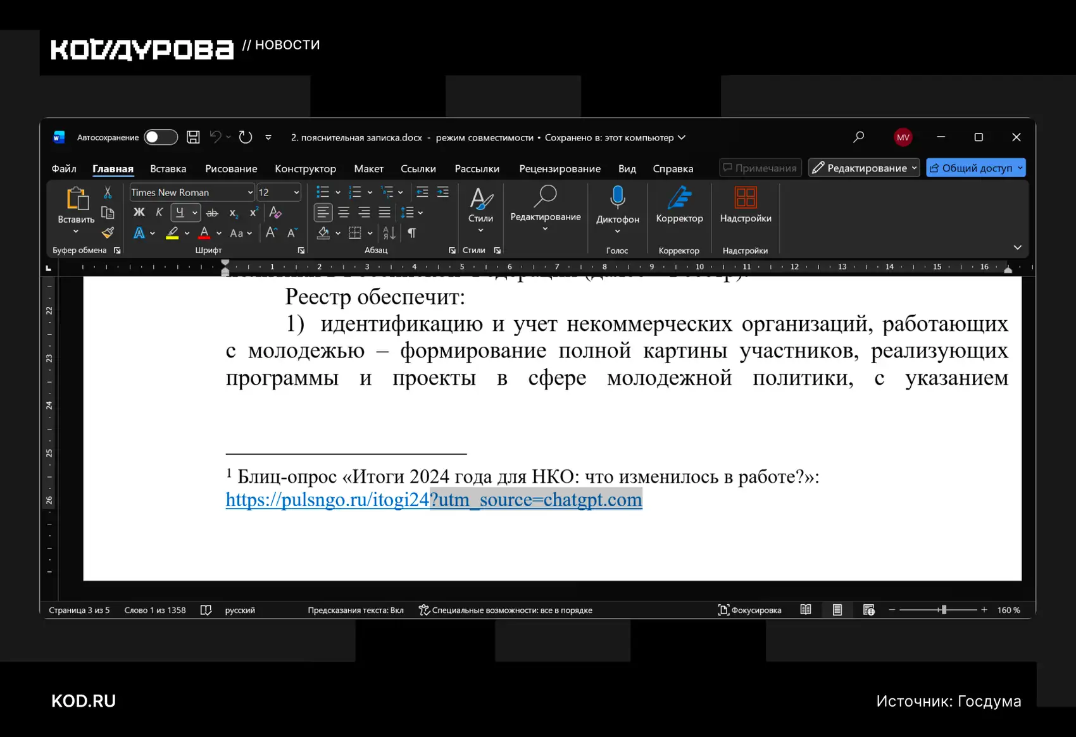Pick yellow text highlight color
This screenshot has width=1076, height=737.
[x=172, y=233]
